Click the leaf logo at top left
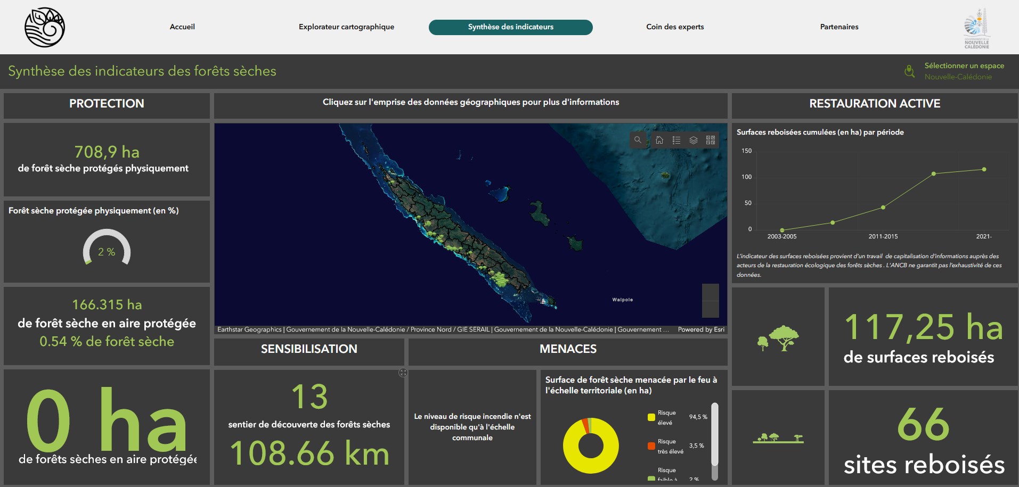This screenshot has height=487, width=1019. tap(45, 27)
